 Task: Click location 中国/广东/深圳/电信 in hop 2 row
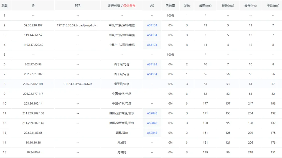[x=121, y=25]
